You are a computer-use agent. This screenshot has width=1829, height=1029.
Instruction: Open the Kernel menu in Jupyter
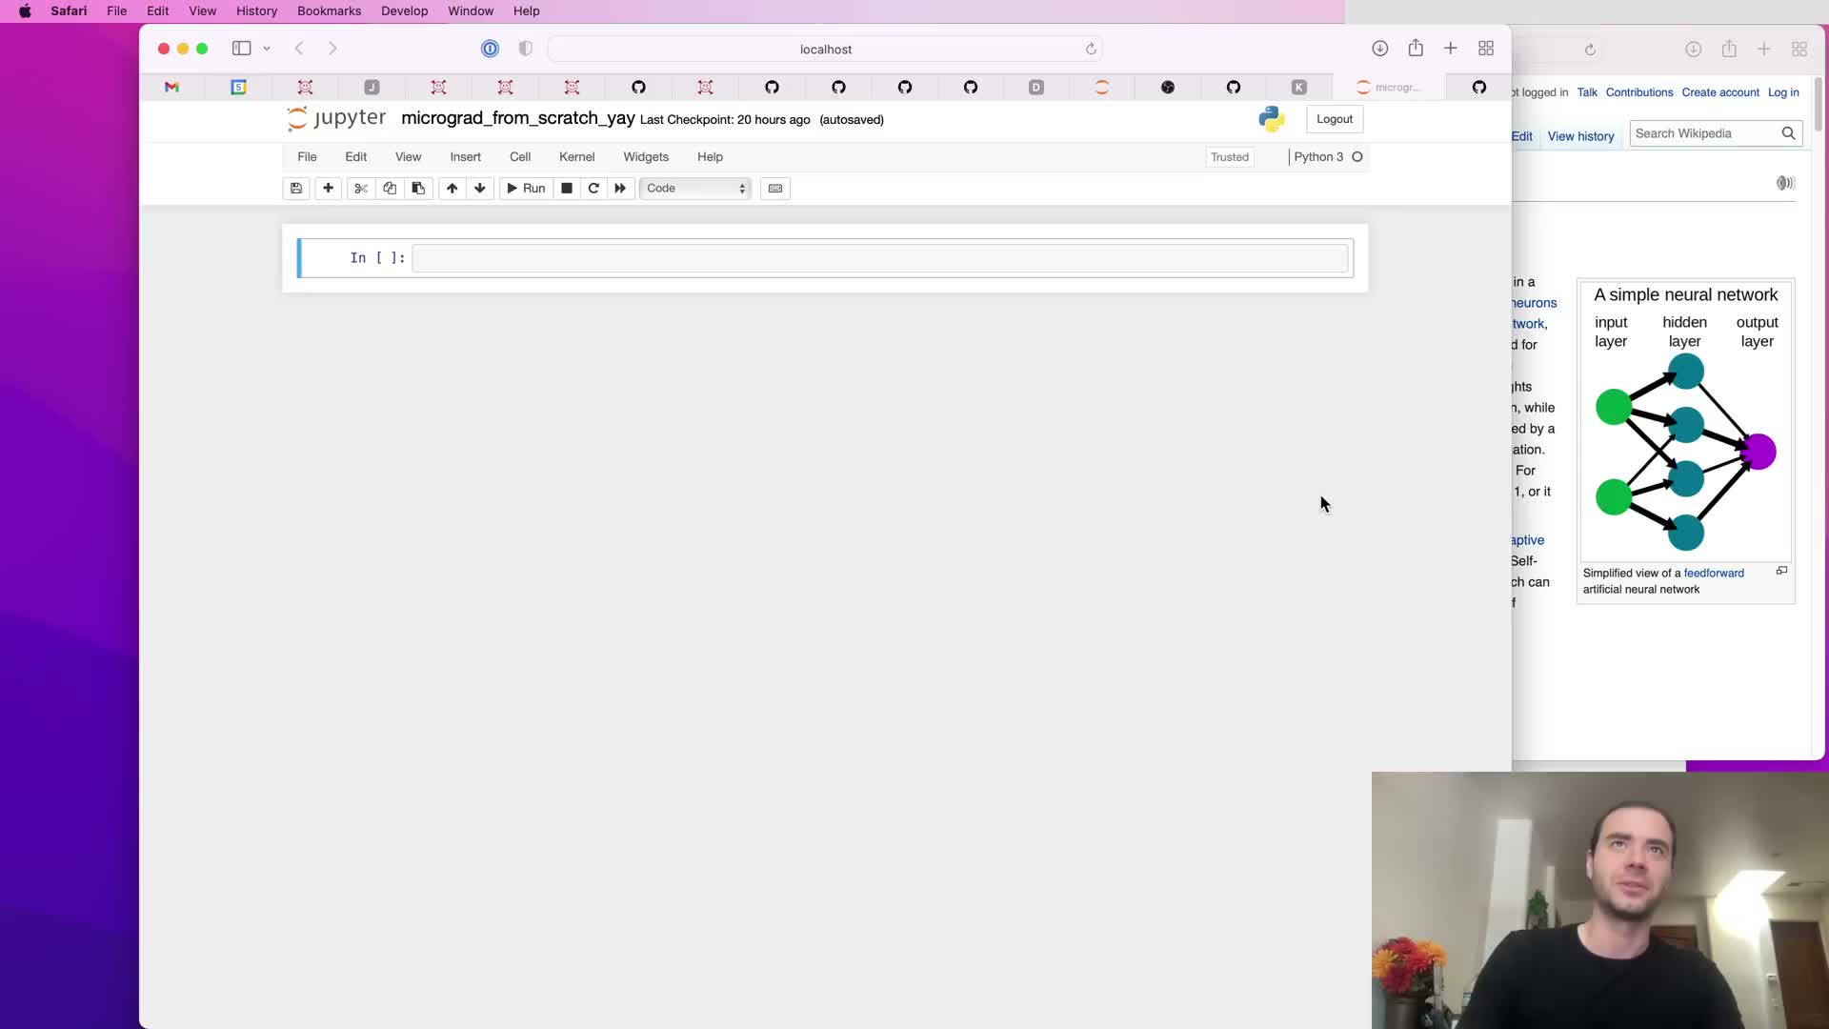576,157
